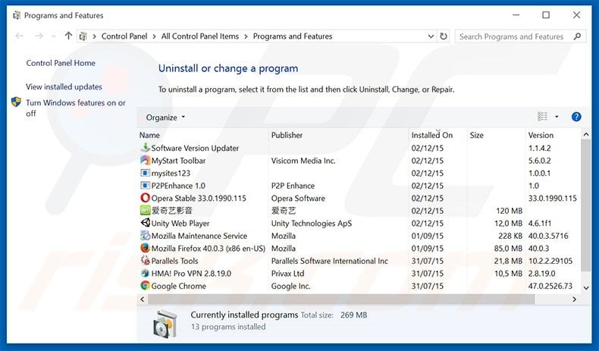Click the change view layout icon
Image resolution: width=599 pixels, height=351 pixels.
tap(542, 117)
